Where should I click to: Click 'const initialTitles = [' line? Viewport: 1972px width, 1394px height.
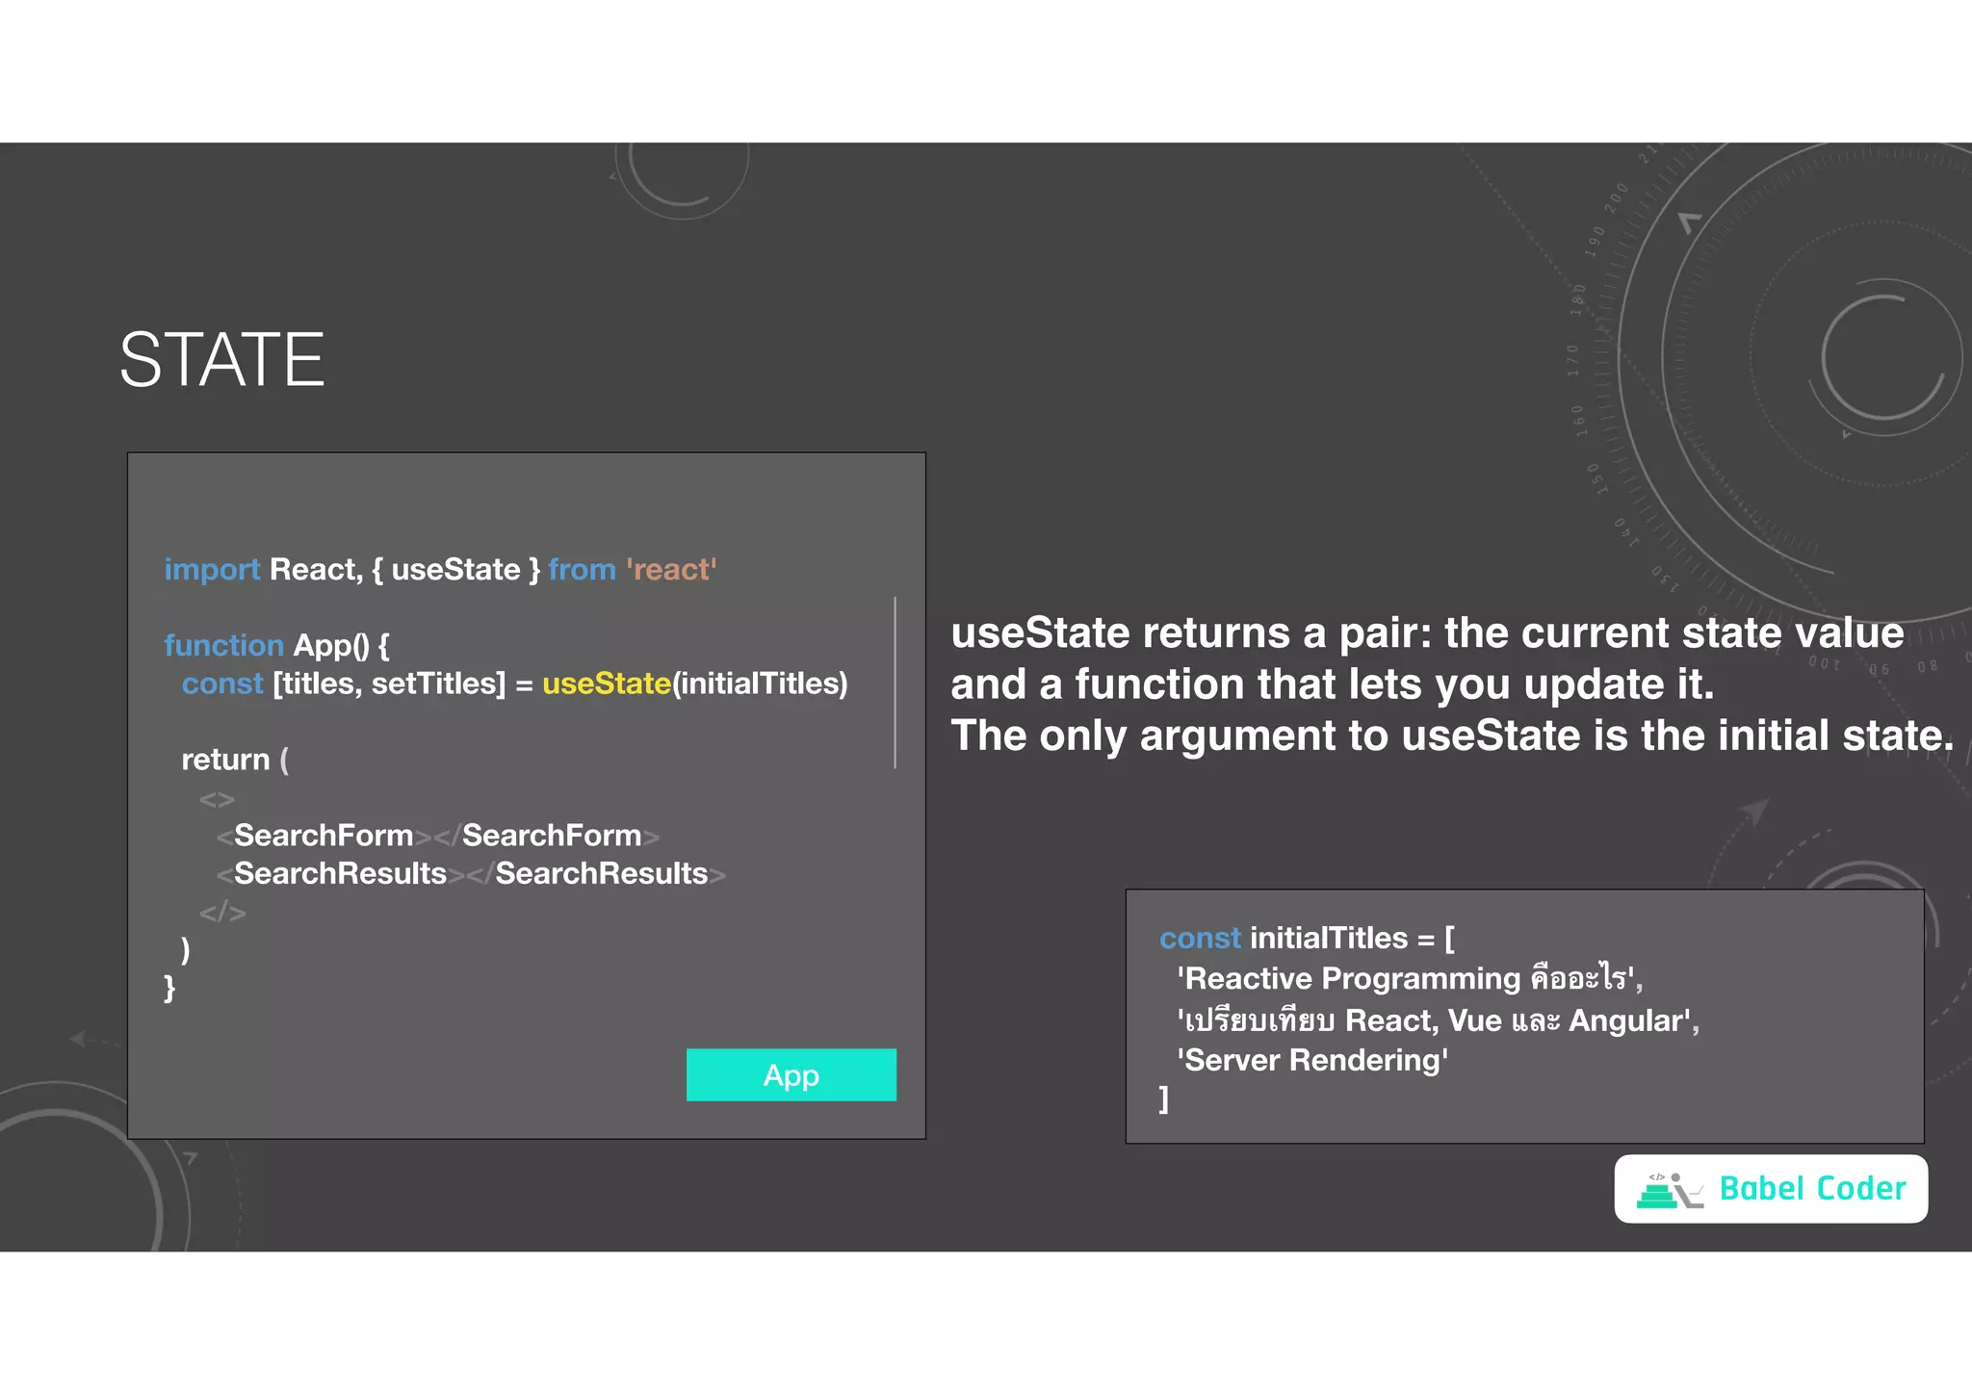[x=1307, y=938]
